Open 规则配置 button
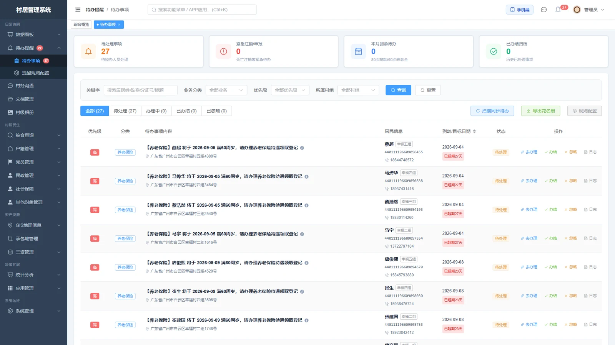This screenshot has height=345, width=615. [584, 111]
